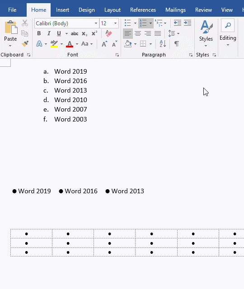Click the Copy icon
This screenshot has width=244, height=289.
(x=25, y=33)
